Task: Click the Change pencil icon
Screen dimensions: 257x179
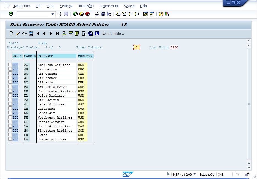Action: pos(18,34)
